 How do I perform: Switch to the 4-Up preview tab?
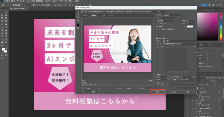click(x=111, y=16)
